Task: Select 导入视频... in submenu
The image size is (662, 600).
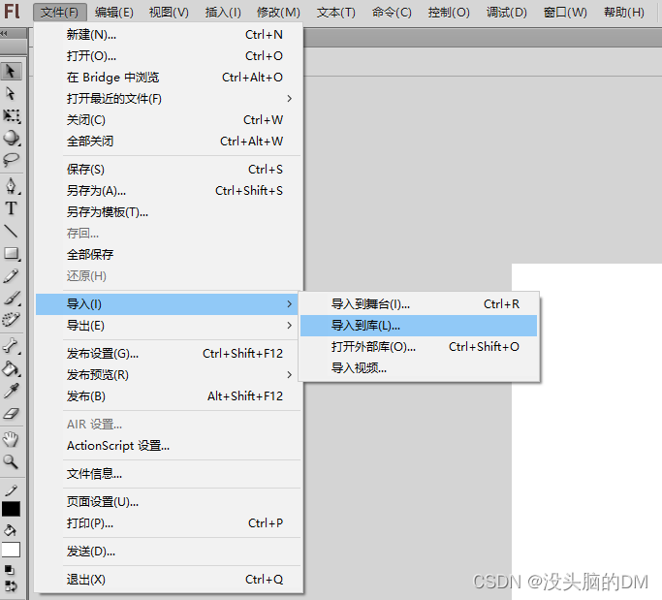Action: [x=419, y=368]
